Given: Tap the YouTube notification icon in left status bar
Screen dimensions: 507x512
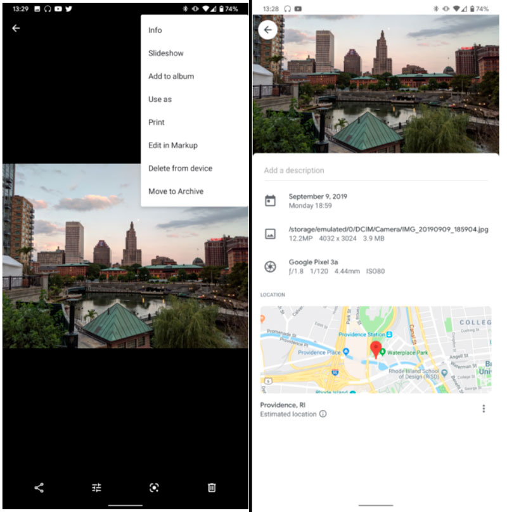Looking at the screenshot, I should pyautogui.click(x=58, y=9).
